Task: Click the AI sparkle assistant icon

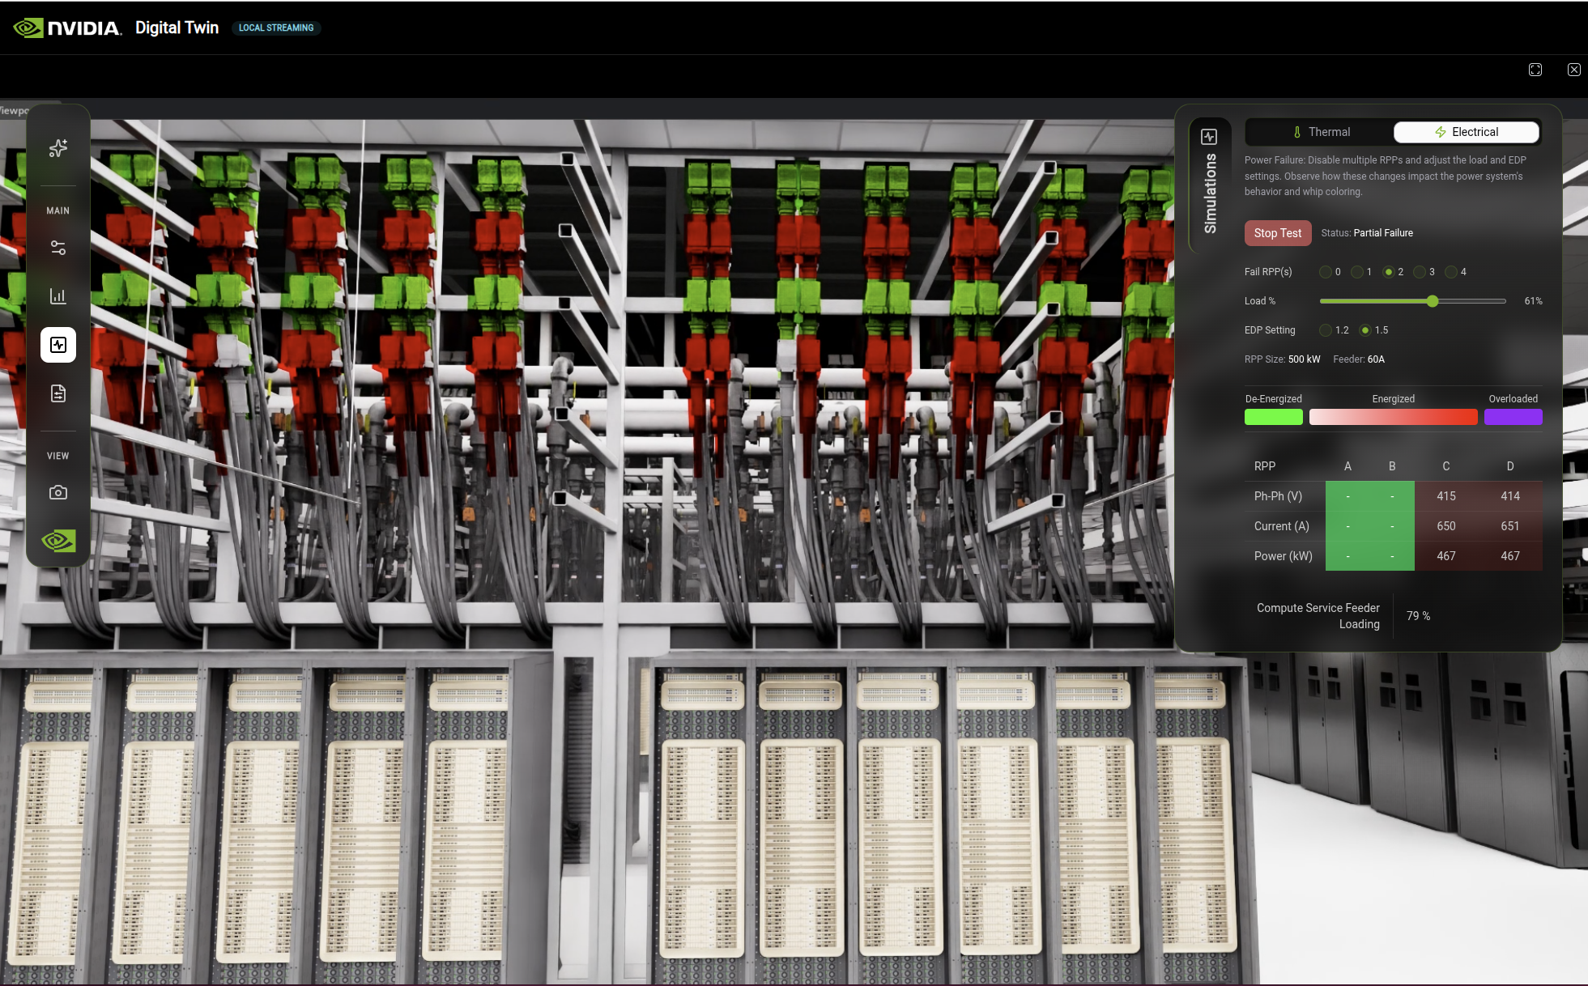Action: 58,148
